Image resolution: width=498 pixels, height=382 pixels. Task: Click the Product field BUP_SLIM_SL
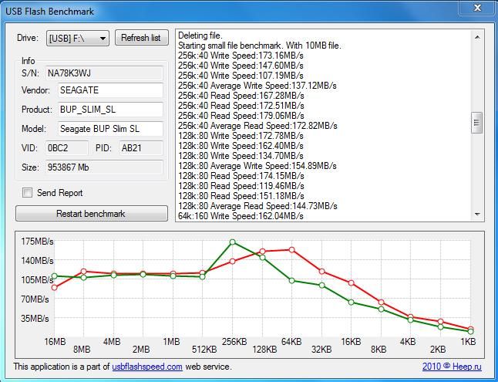[x=110, y=110]
